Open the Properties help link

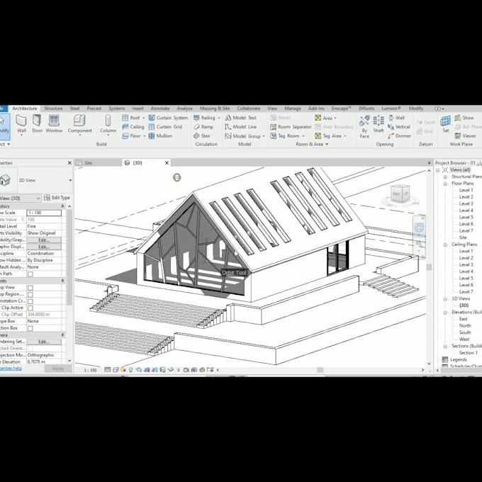pos(11,369)
